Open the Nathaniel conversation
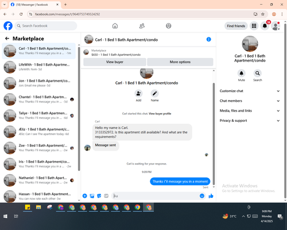This screenshot has height=230, width=287. tap(39, 180)
